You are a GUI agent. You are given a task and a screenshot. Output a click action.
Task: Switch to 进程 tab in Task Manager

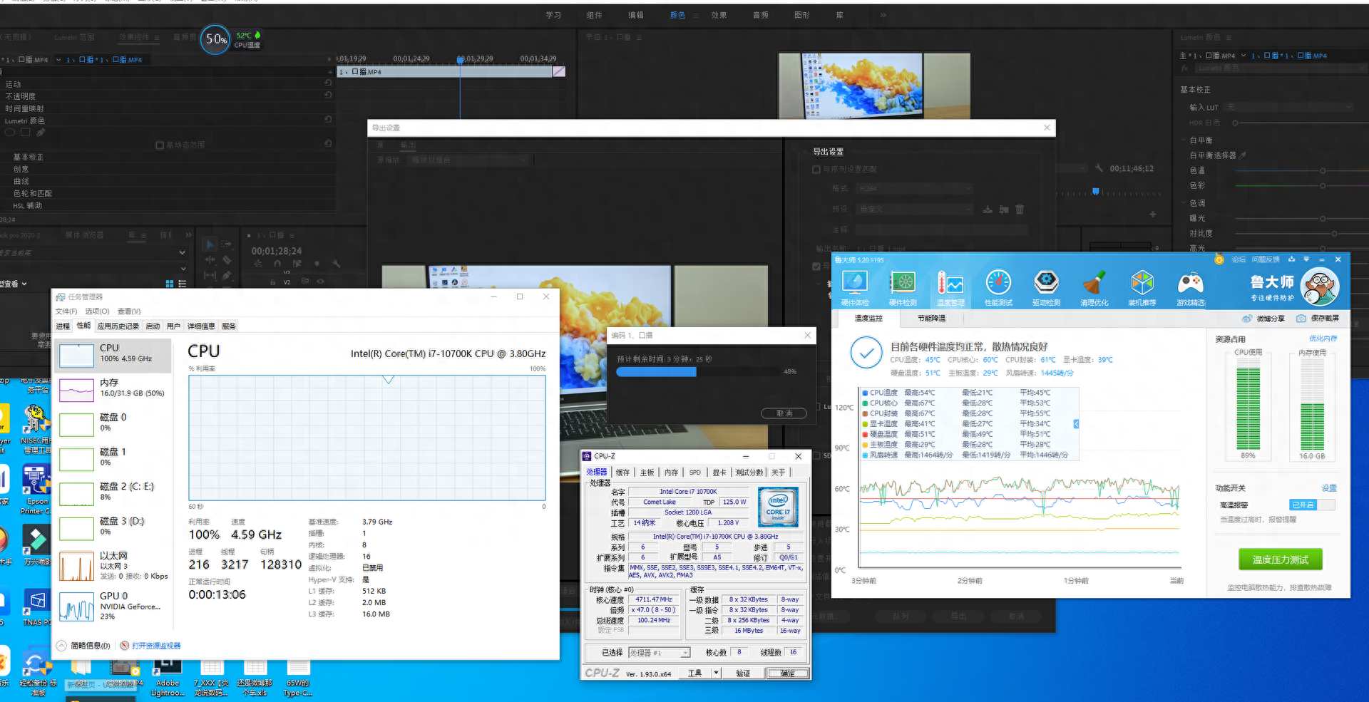tap(63, 326)
